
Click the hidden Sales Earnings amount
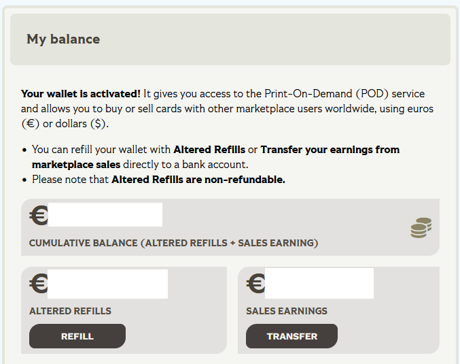coord(319,283)
